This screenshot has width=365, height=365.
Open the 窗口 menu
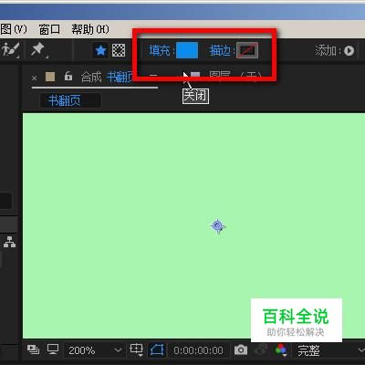tap(49, 29)
